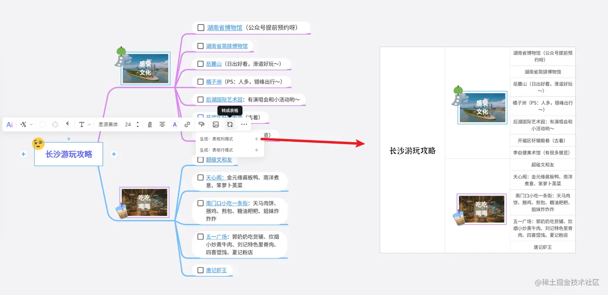Click table cell 李自健美术馆（有很多展览）
This screenshot has height=295, width=608.
coord(542,153)
